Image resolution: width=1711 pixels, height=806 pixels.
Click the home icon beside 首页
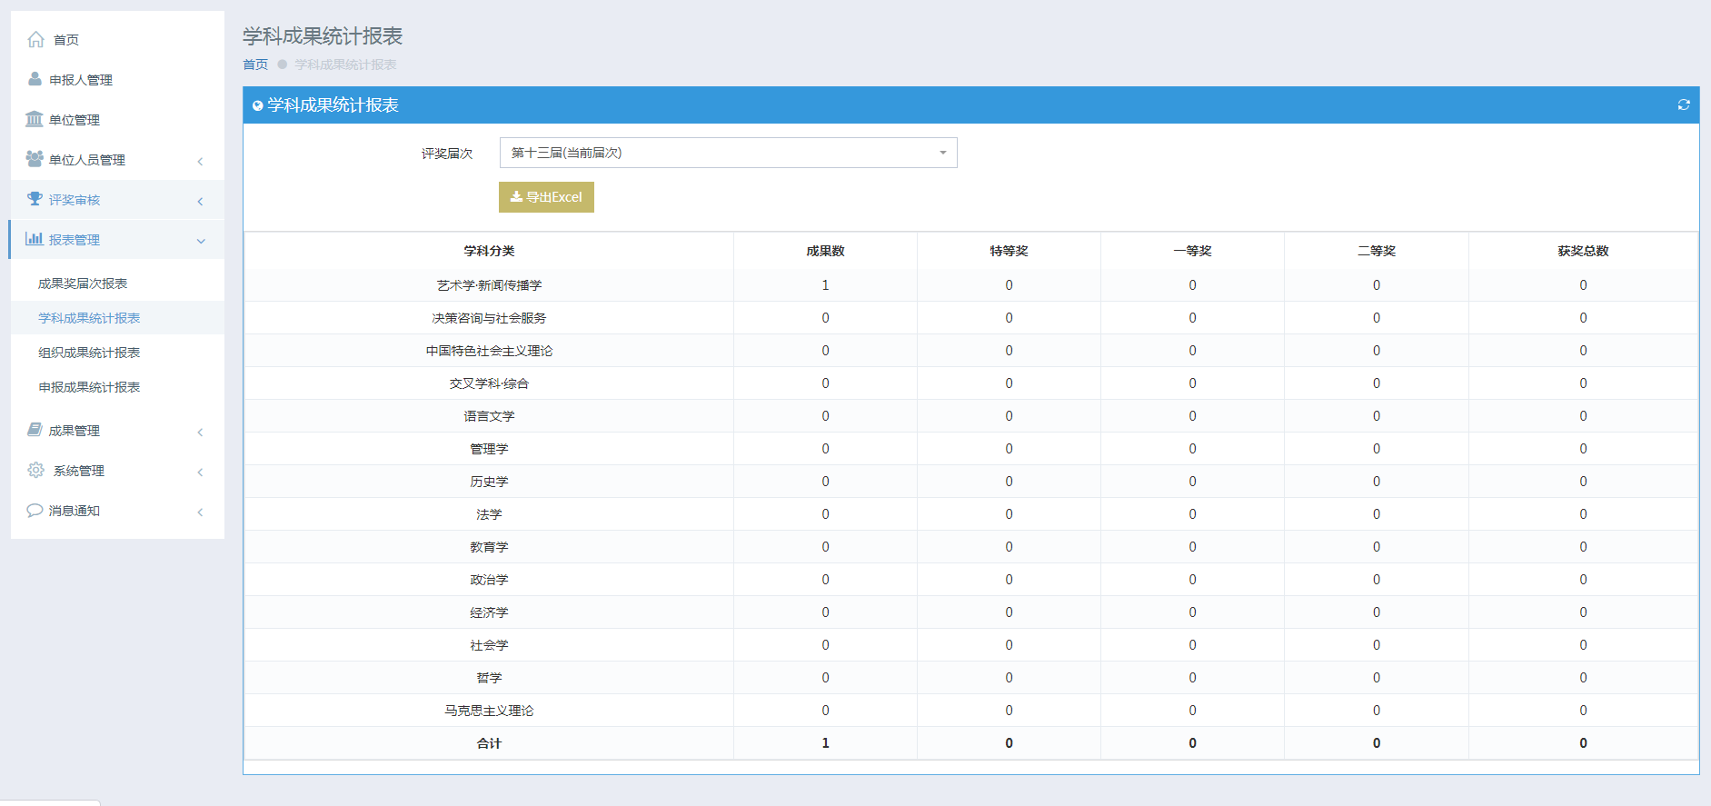[x=36, y=39]
